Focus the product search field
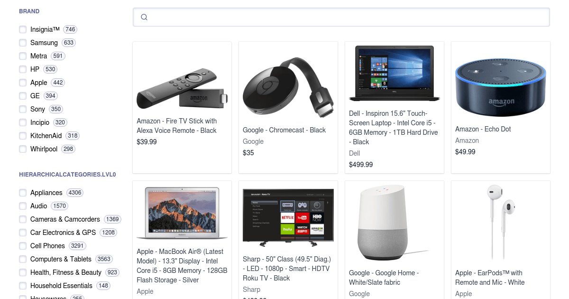The height and width of the screenshot is (299, 569). point(341,17)
